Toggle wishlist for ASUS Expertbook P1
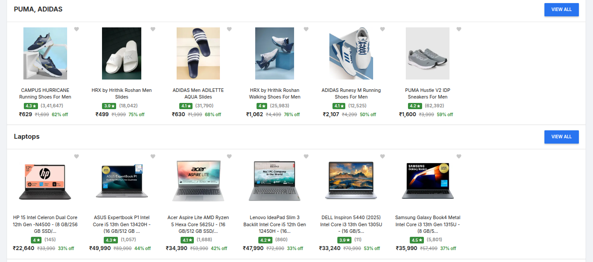Viewport: 593px width, 262px height. tap(153, 156)
